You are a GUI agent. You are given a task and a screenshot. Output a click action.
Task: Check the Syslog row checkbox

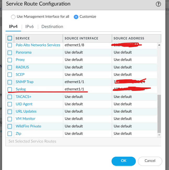(10, 90)
